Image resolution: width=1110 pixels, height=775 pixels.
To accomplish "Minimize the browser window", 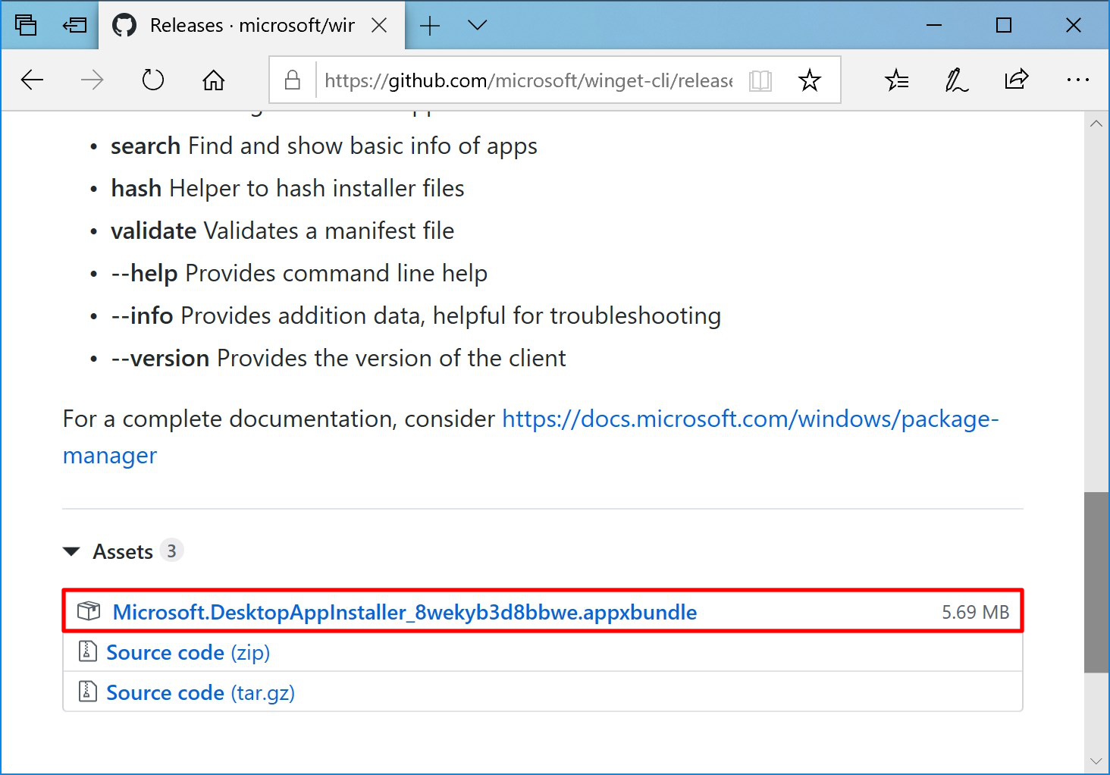I will point(934,25).
